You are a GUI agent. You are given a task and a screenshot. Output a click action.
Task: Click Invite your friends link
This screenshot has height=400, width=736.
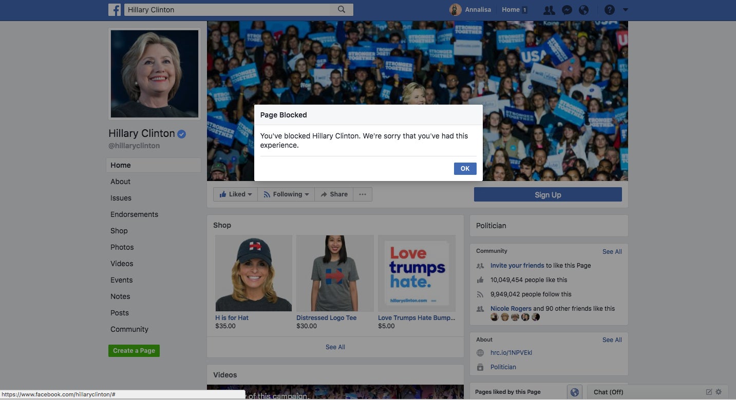[517, 266]
